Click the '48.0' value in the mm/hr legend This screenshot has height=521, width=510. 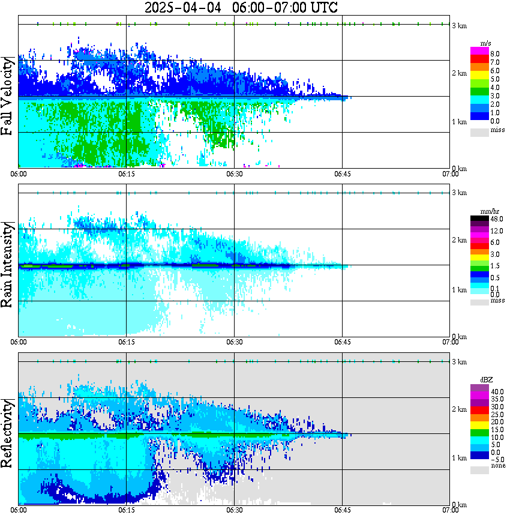click(x=497, y=219)
